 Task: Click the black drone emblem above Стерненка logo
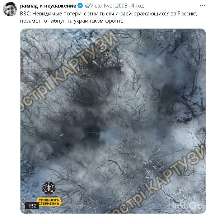click(x=49, y=188)
